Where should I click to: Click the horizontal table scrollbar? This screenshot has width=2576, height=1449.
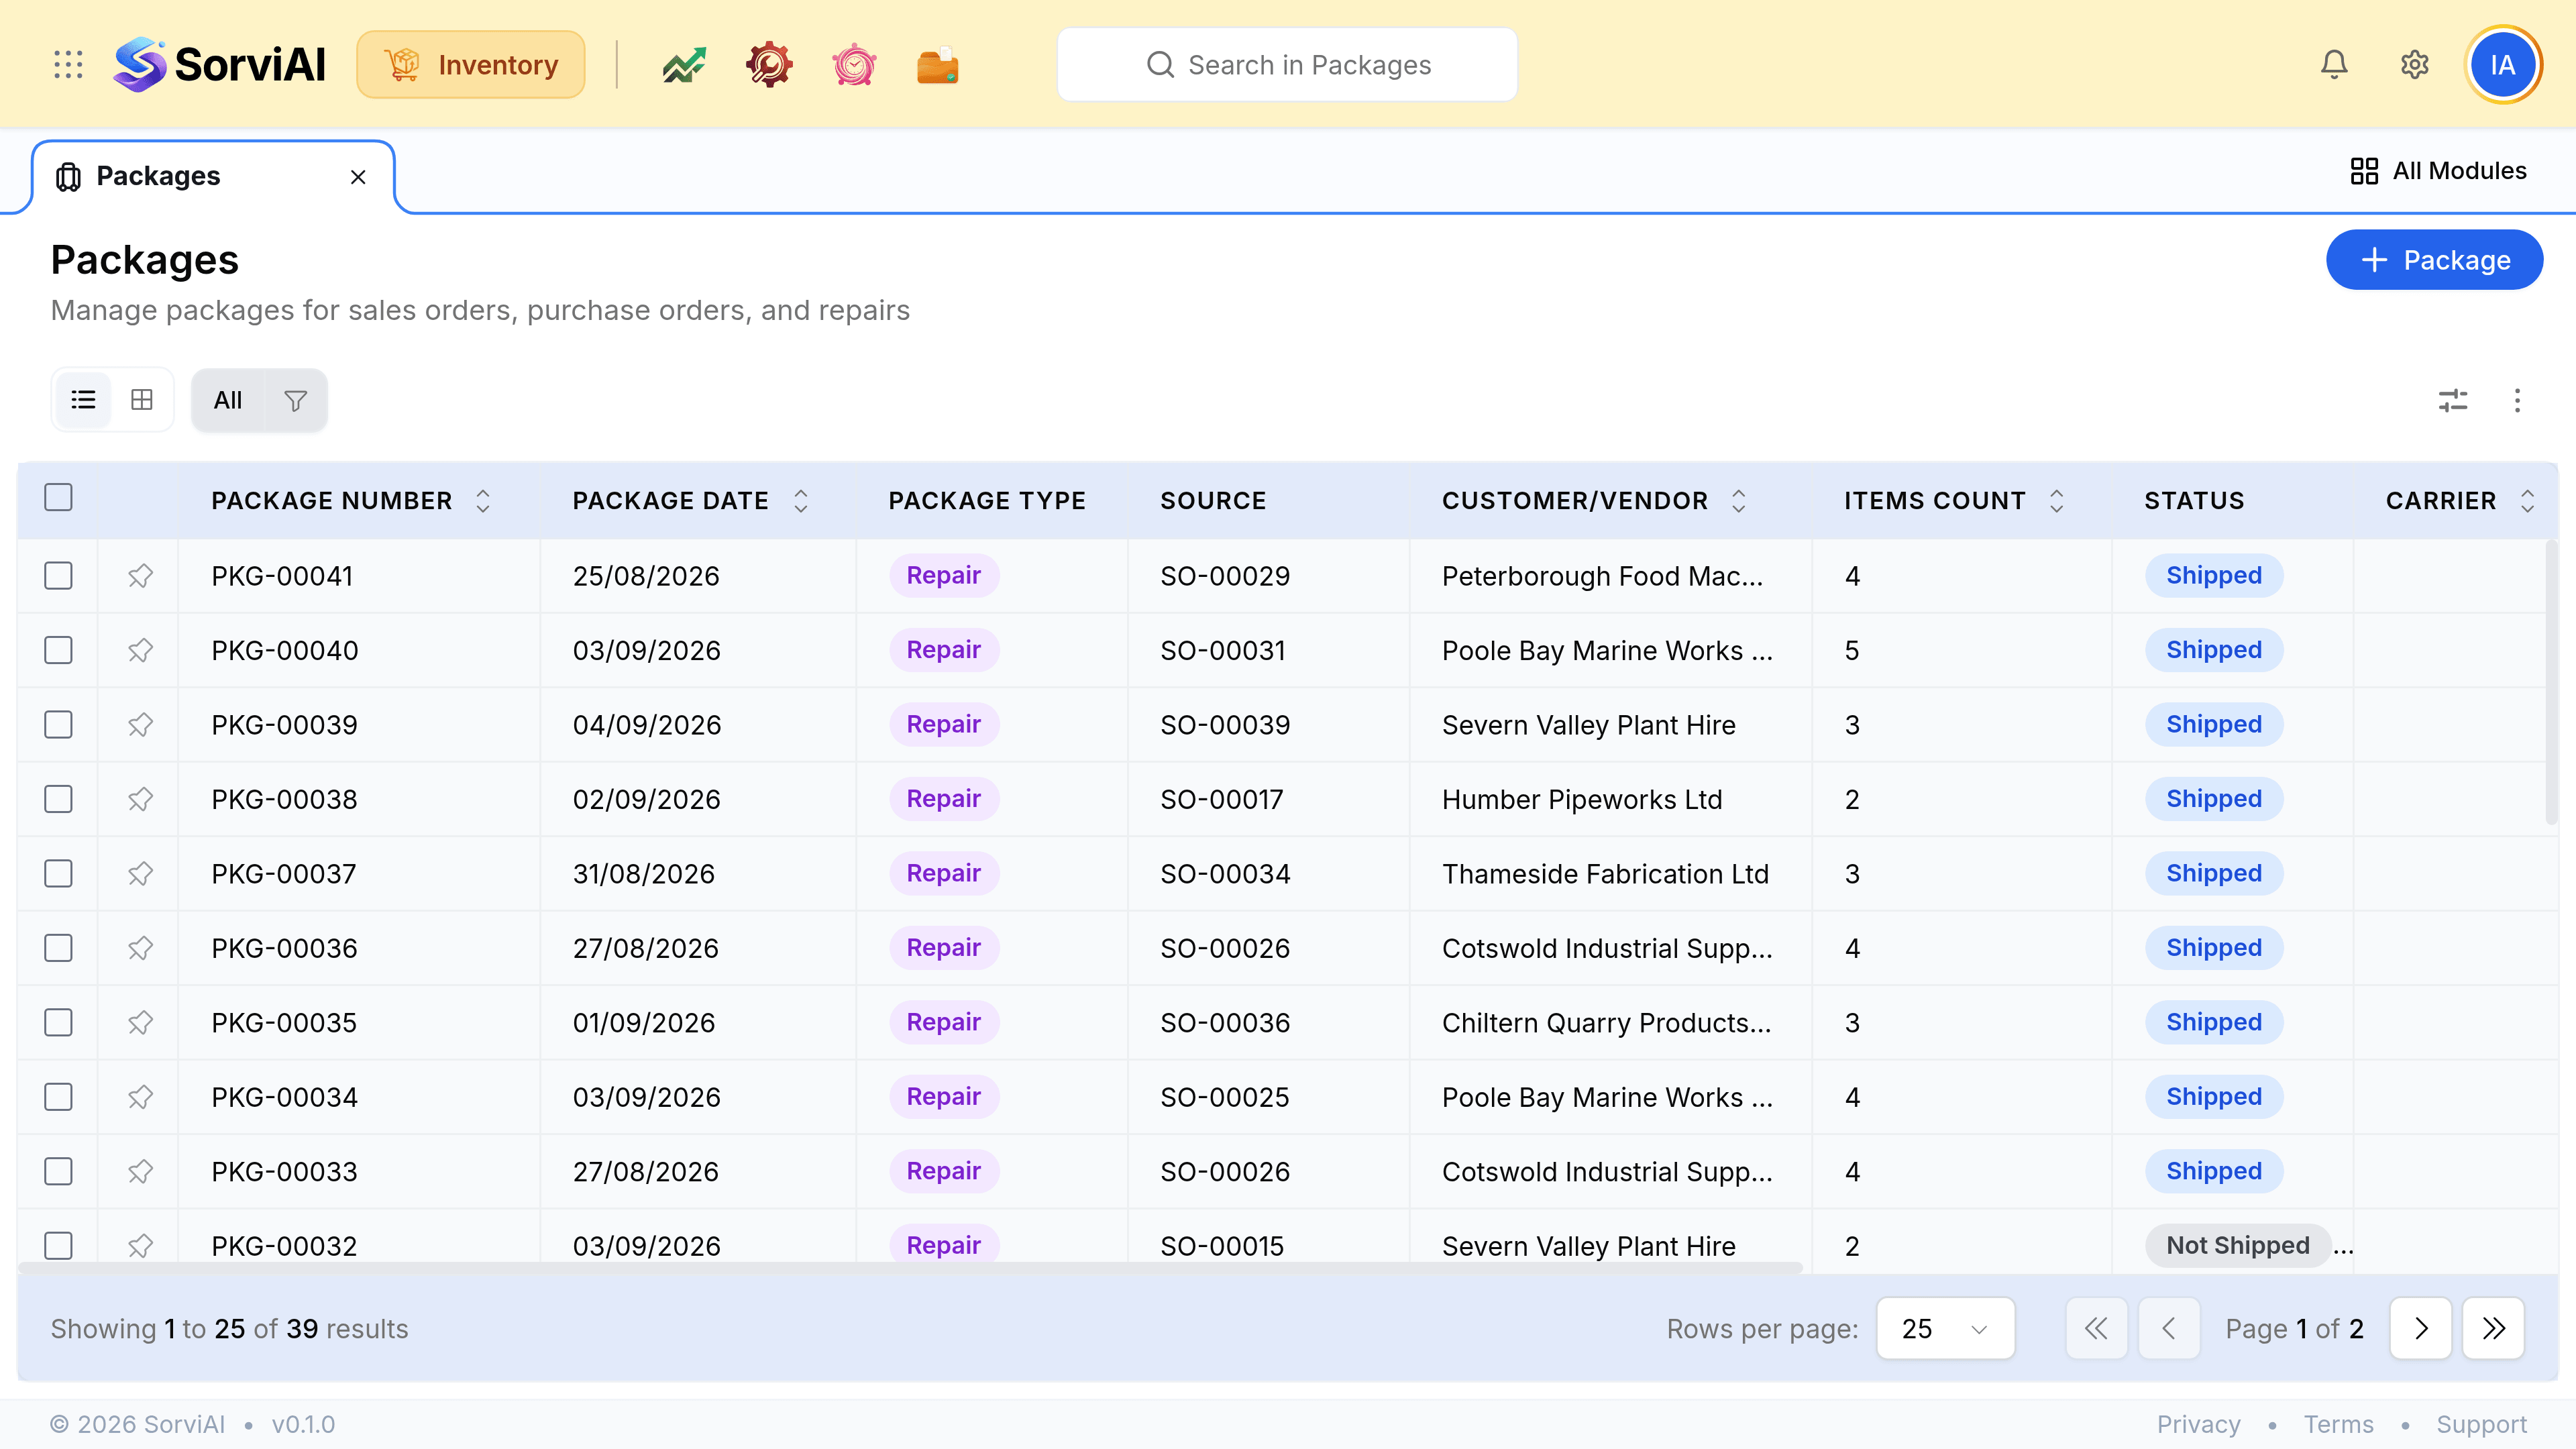pyautogui.click(x=910, y=1268)
